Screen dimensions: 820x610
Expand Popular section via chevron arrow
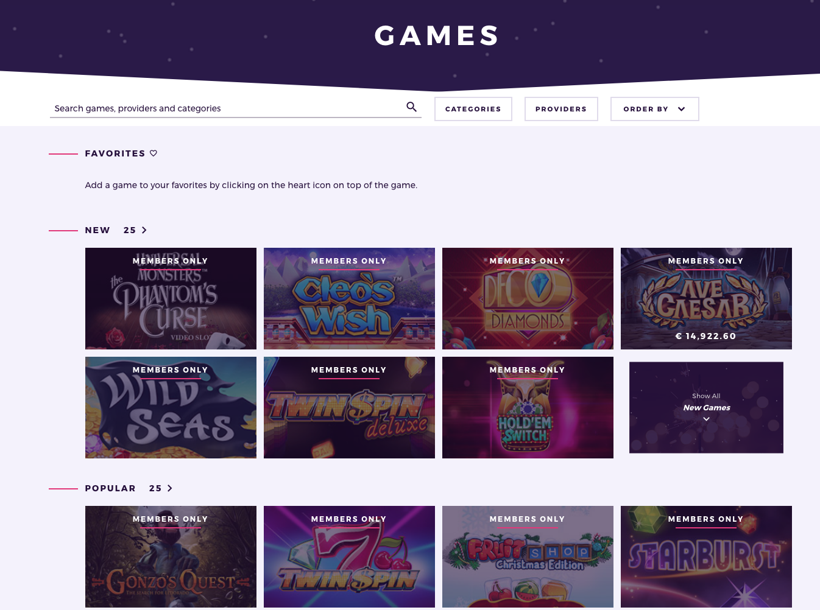click(170, 488)
